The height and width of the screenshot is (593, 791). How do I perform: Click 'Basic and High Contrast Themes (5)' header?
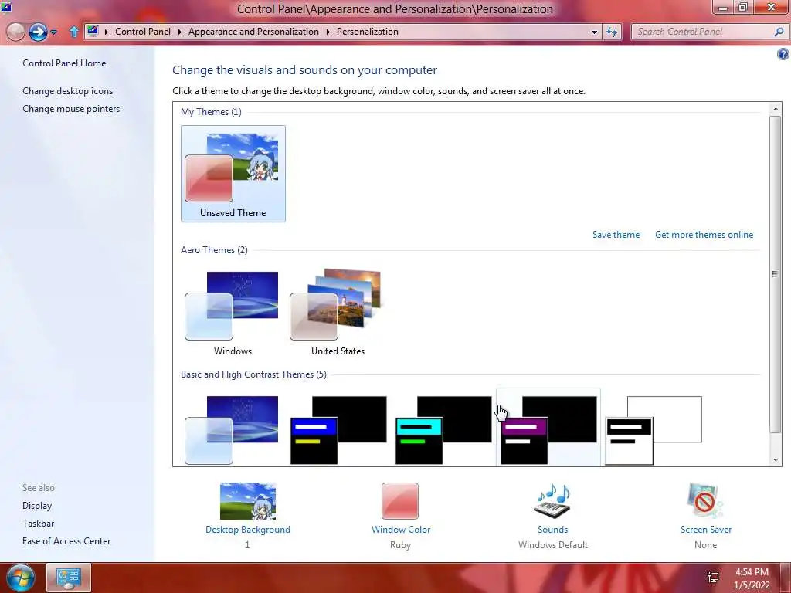point(253,374)
